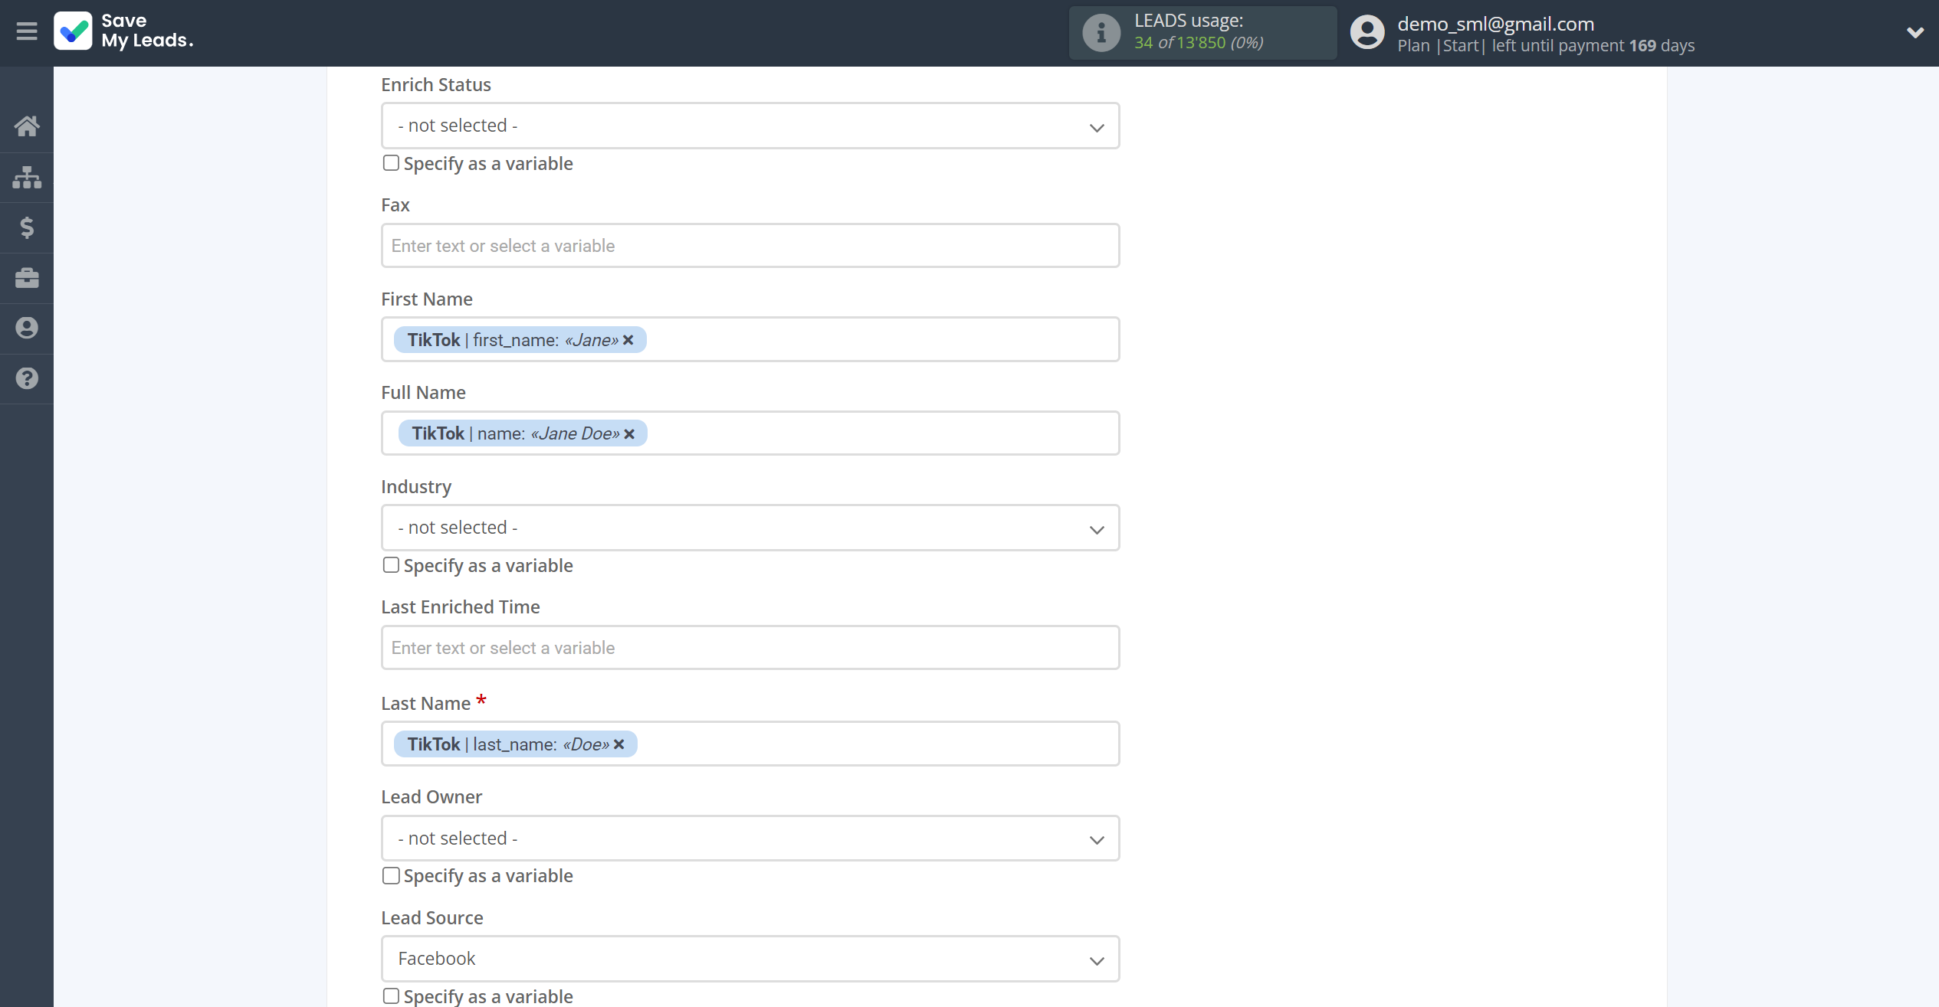This screenshot has height=1007, width=1939.
Task: Enable Specify as a variable under Lead Owner
Action: coord(391,876)
